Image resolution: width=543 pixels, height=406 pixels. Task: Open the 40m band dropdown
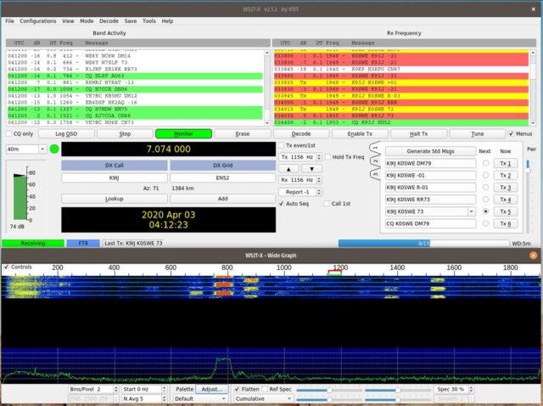tap(42, 149)
